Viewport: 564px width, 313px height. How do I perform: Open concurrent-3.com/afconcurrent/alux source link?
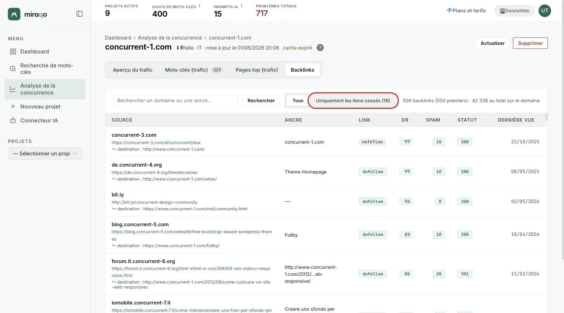click(x=156, y=143)
